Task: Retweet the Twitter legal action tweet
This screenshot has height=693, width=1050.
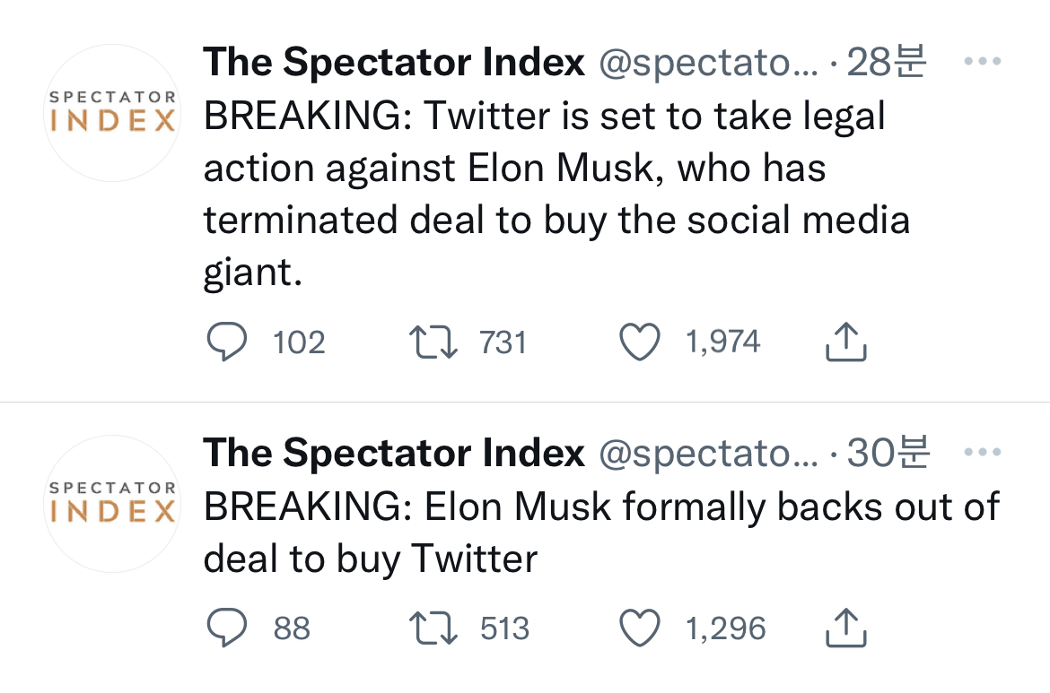Action: [435, 342]
